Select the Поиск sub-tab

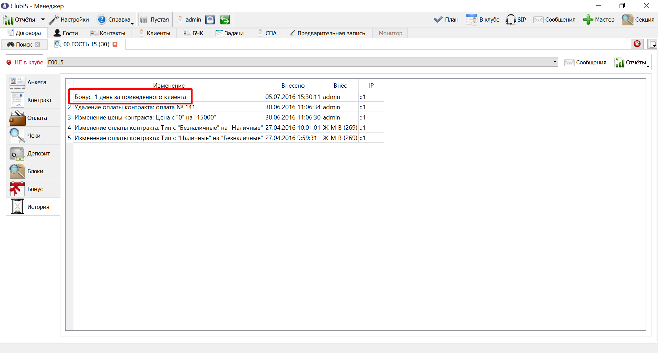20,45
